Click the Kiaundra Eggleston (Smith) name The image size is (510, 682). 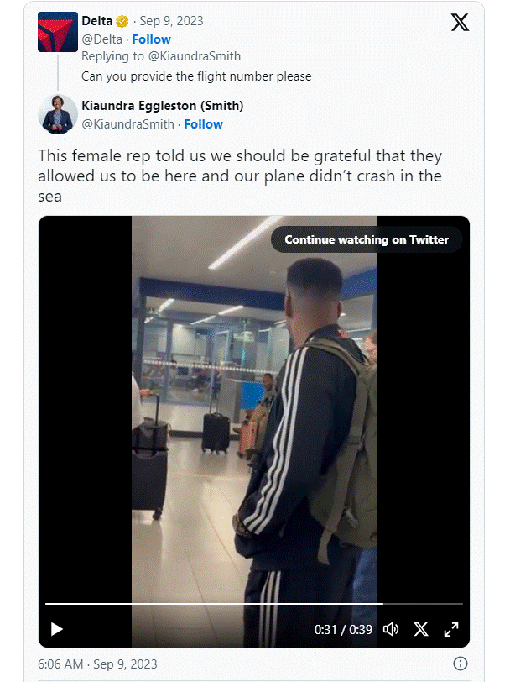point(163,106)
